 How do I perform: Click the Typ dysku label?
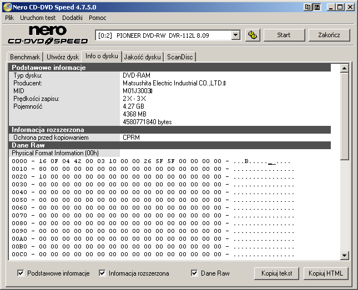click(28, 75)
